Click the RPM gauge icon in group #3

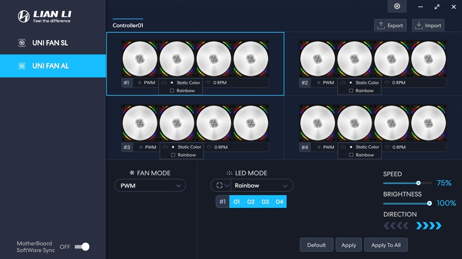pyautogui.click(x=209, y=147)
